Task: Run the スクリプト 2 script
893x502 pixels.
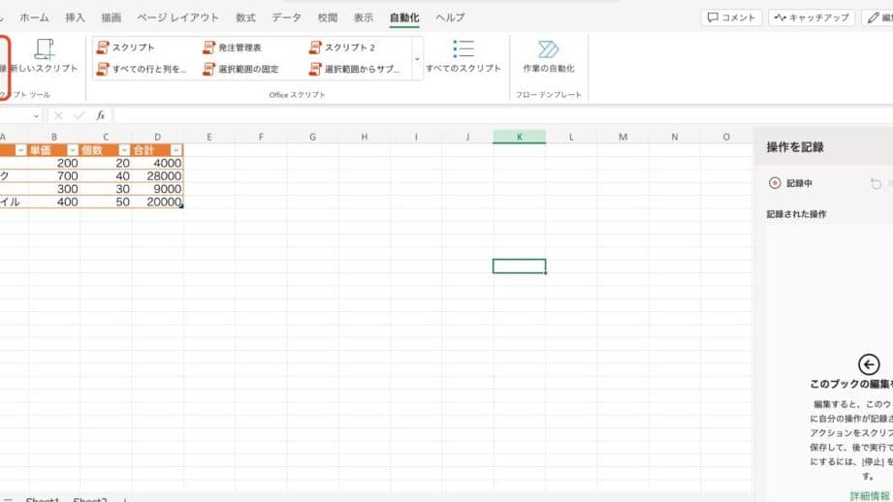Action: [x=342, y=47]
